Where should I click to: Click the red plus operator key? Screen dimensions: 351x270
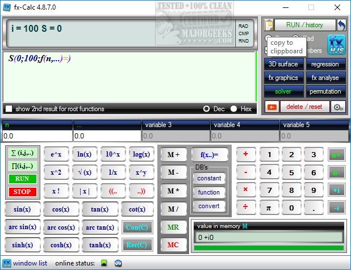coord(246,154)
